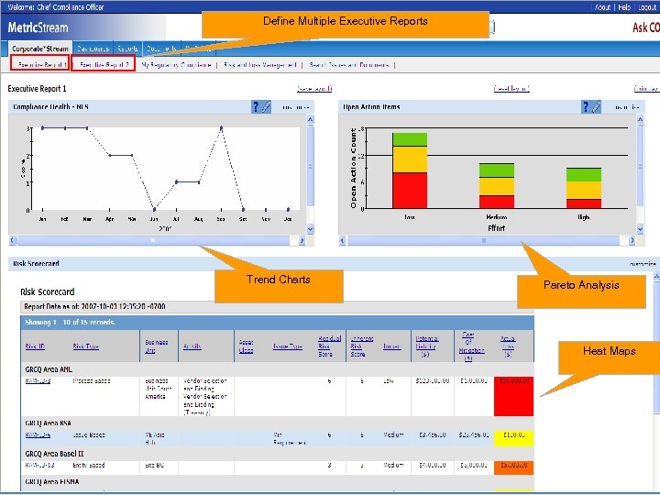660x495 pixels.
Task: Click the MetricStream logo
Action: click(x=38, y=27)
